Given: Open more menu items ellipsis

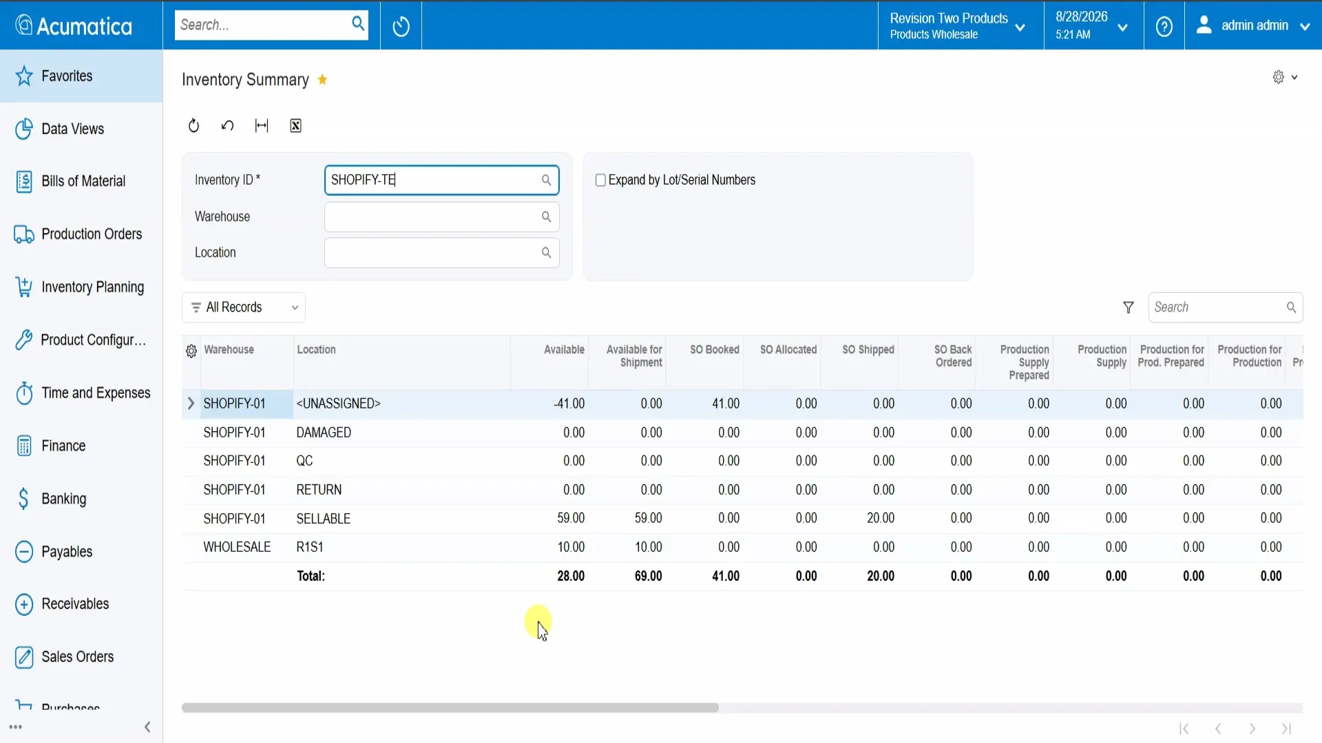Looking at the screenshot, I should coord(16,727).
